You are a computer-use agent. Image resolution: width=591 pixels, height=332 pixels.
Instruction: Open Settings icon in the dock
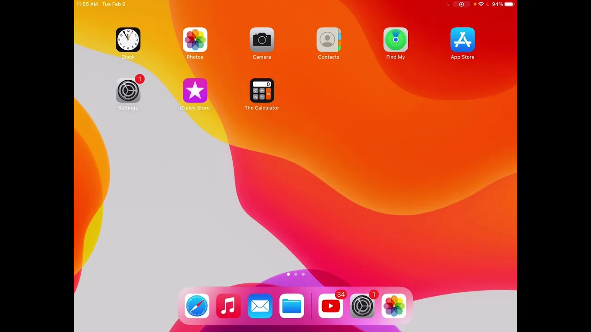(362, 306)
